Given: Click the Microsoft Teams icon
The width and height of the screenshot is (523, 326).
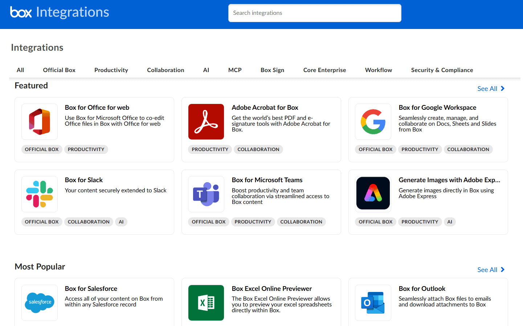Looking at the screenshot, I should tap(206, 194).
